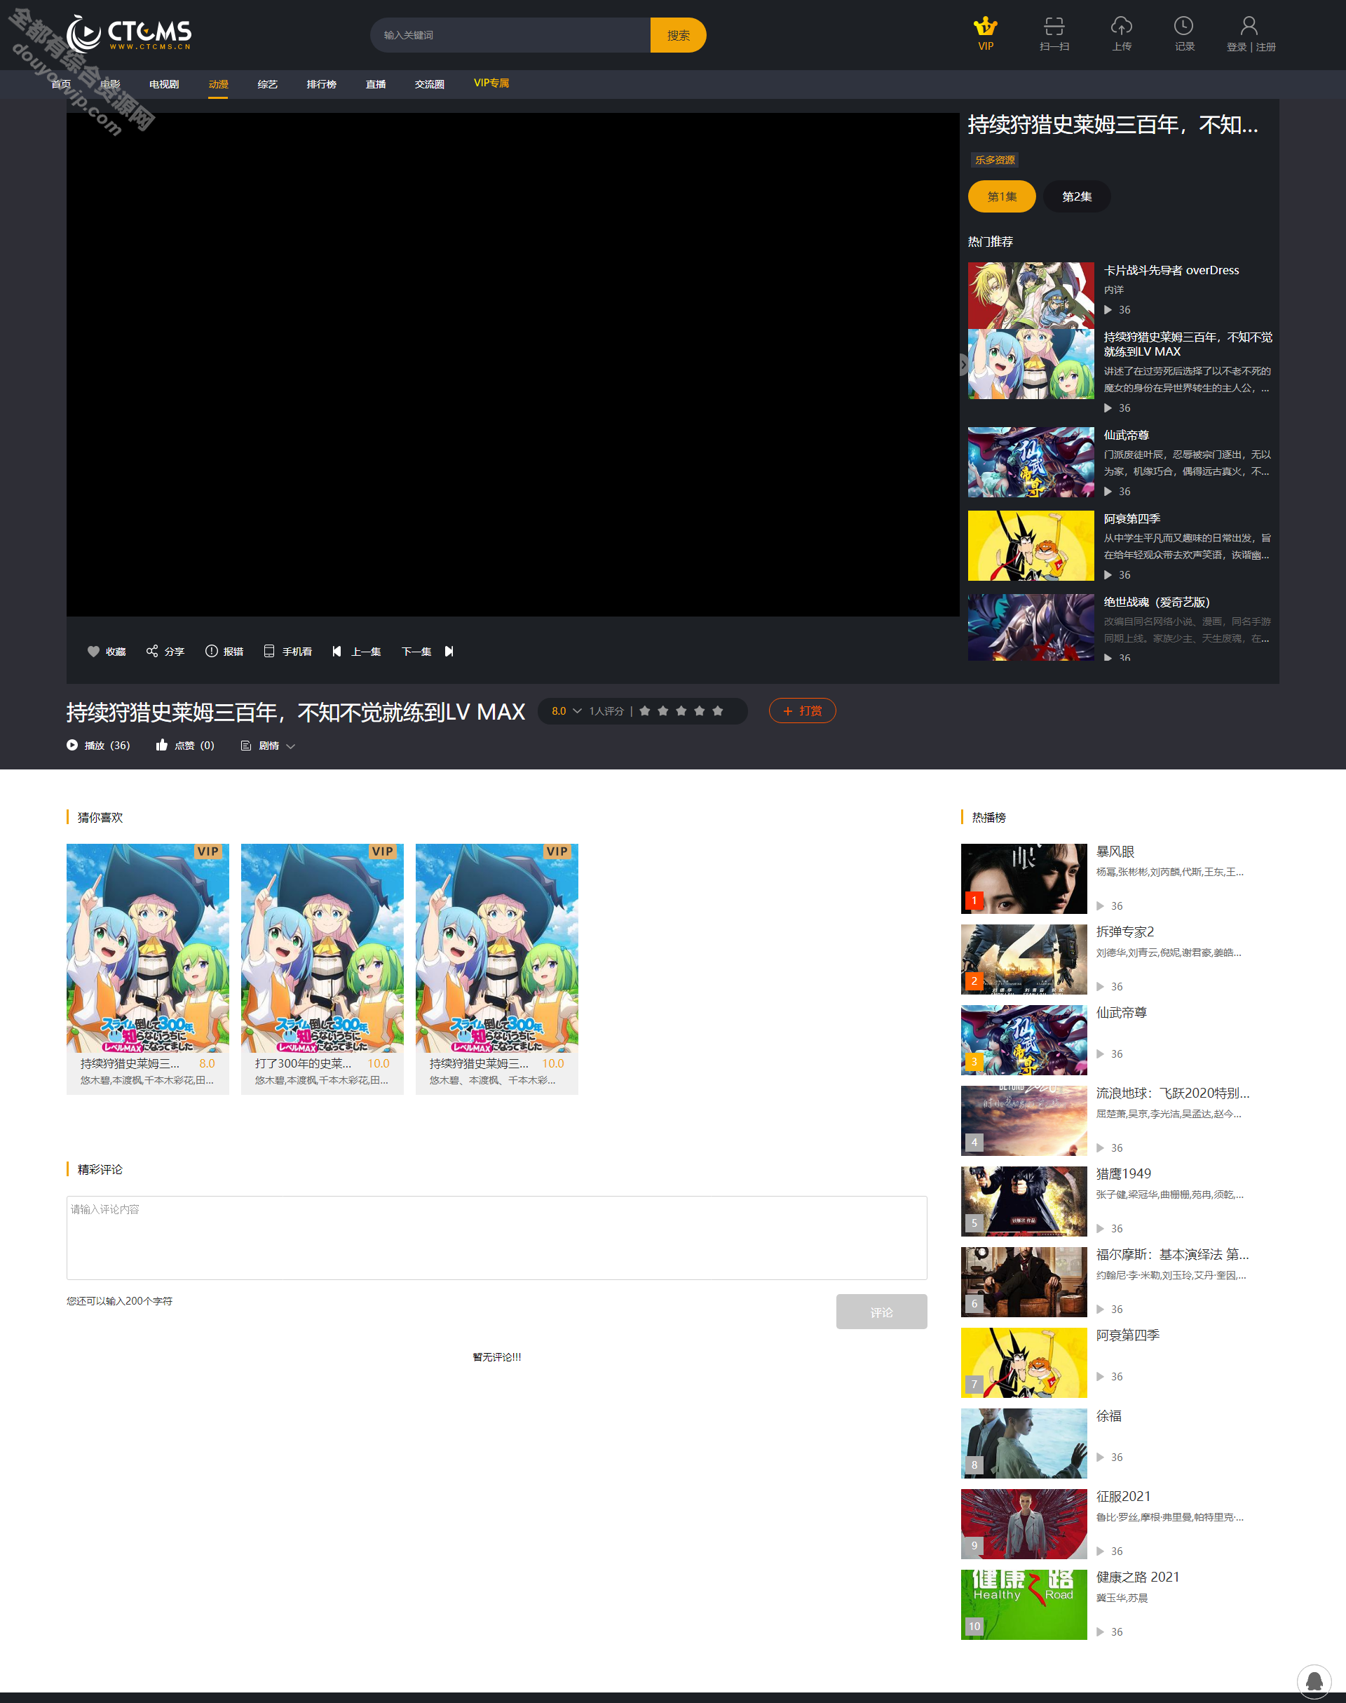Open 打了300年的史莱... poster card
Viewport: 1346px width, 1703px height.
tap(322, 968)
